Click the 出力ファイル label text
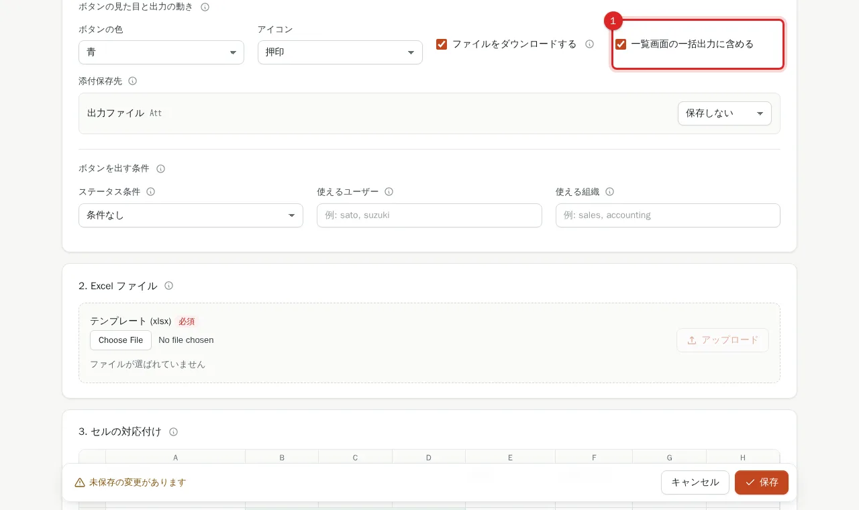The image size is (859, 510). (x=115, y=113)
